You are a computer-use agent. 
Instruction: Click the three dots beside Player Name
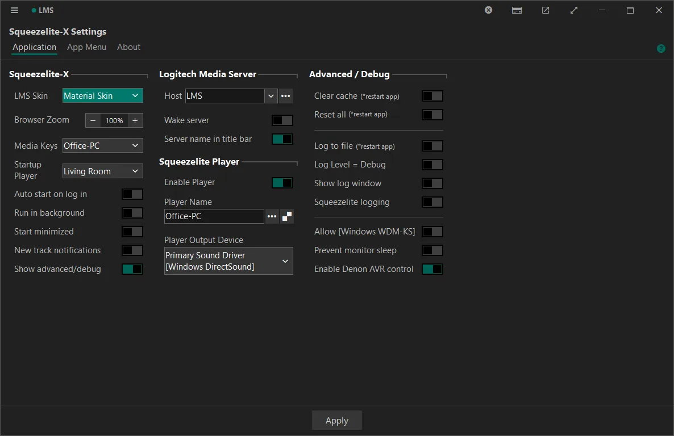click(272, 216)
